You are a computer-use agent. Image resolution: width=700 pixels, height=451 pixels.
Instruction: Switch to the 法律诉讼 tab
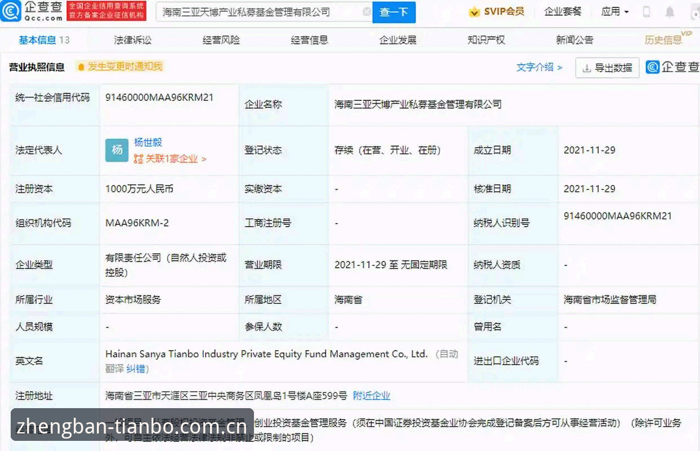[x=132, y=40]
